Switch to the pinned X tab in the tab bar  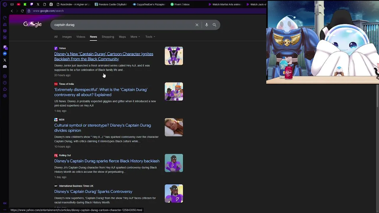[38, 4]
